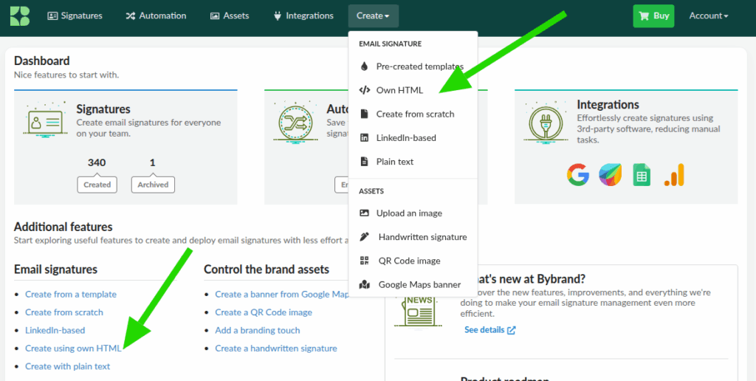
Task: Click the green Buy button
Action: point(653,16)
